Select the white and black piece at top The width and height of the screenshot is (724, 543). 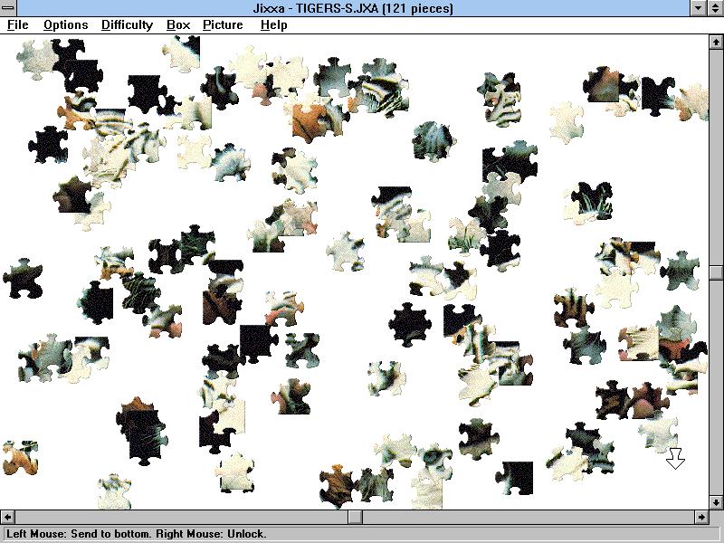point(184,53)
